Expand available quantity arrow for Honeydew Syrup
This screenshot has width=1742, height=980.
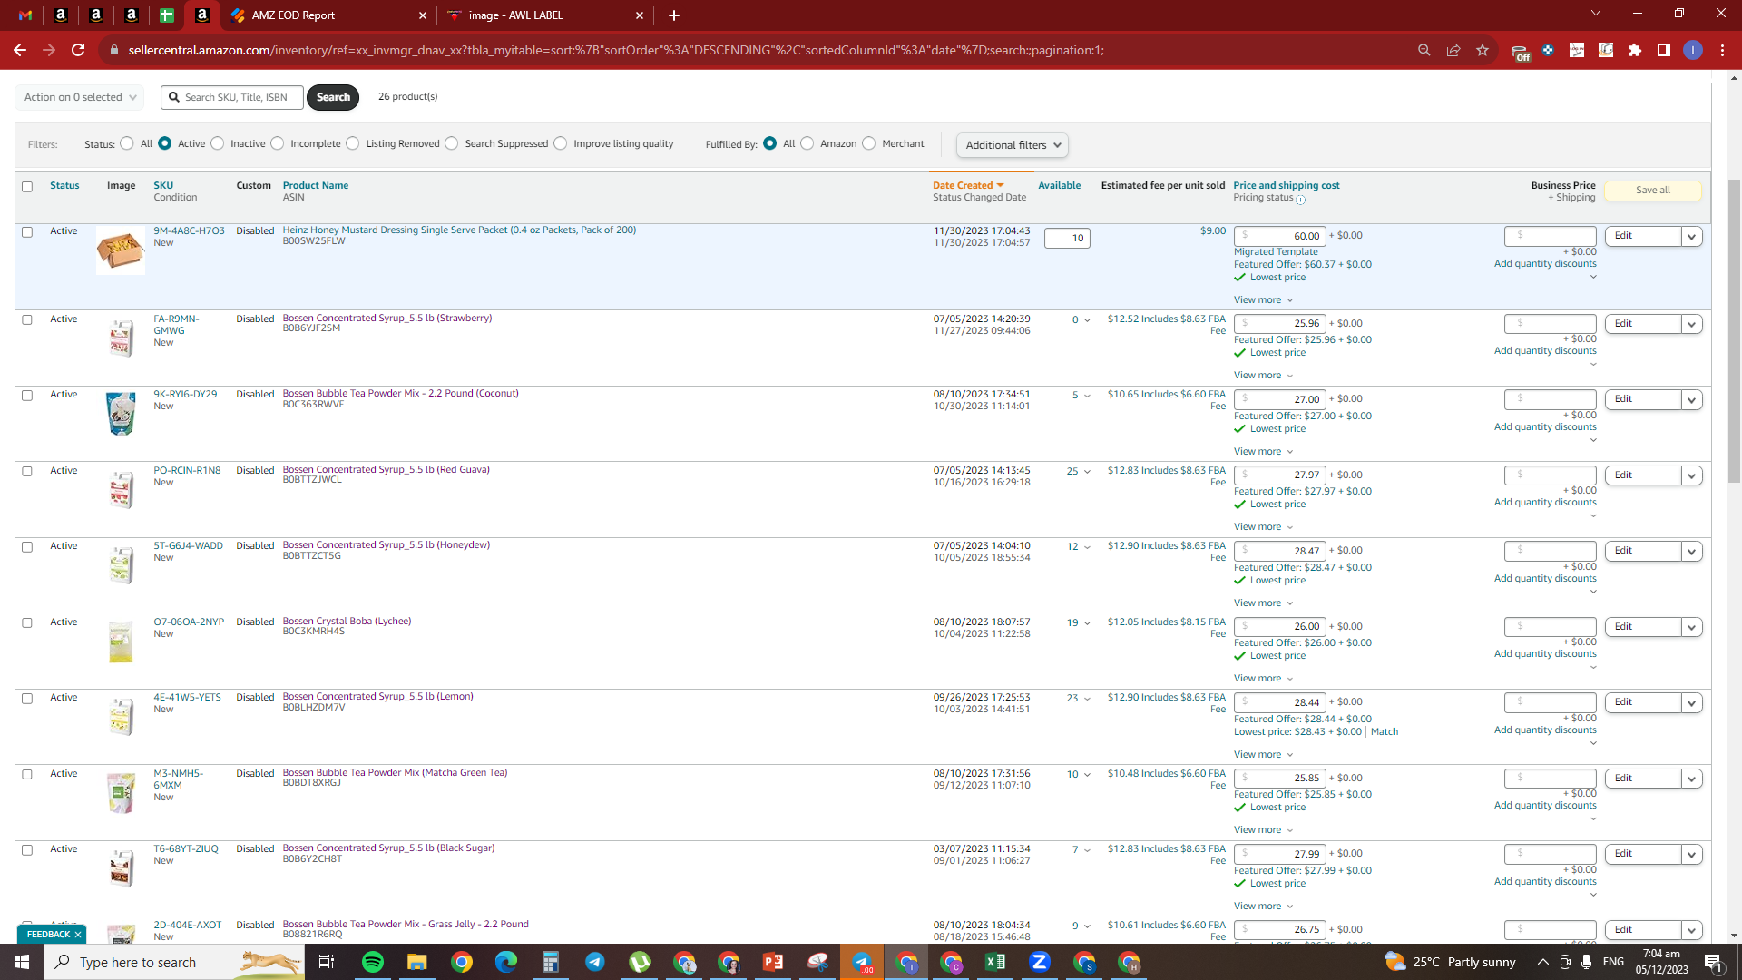1087,547
